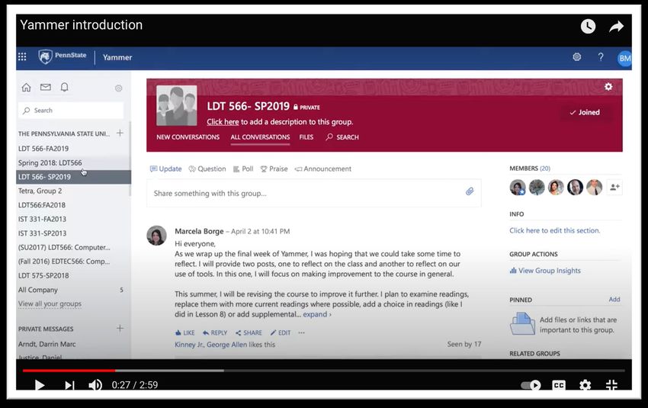Share the video with arrow icon
Viewport: 648px width, 408px height.
click(616, 27)
